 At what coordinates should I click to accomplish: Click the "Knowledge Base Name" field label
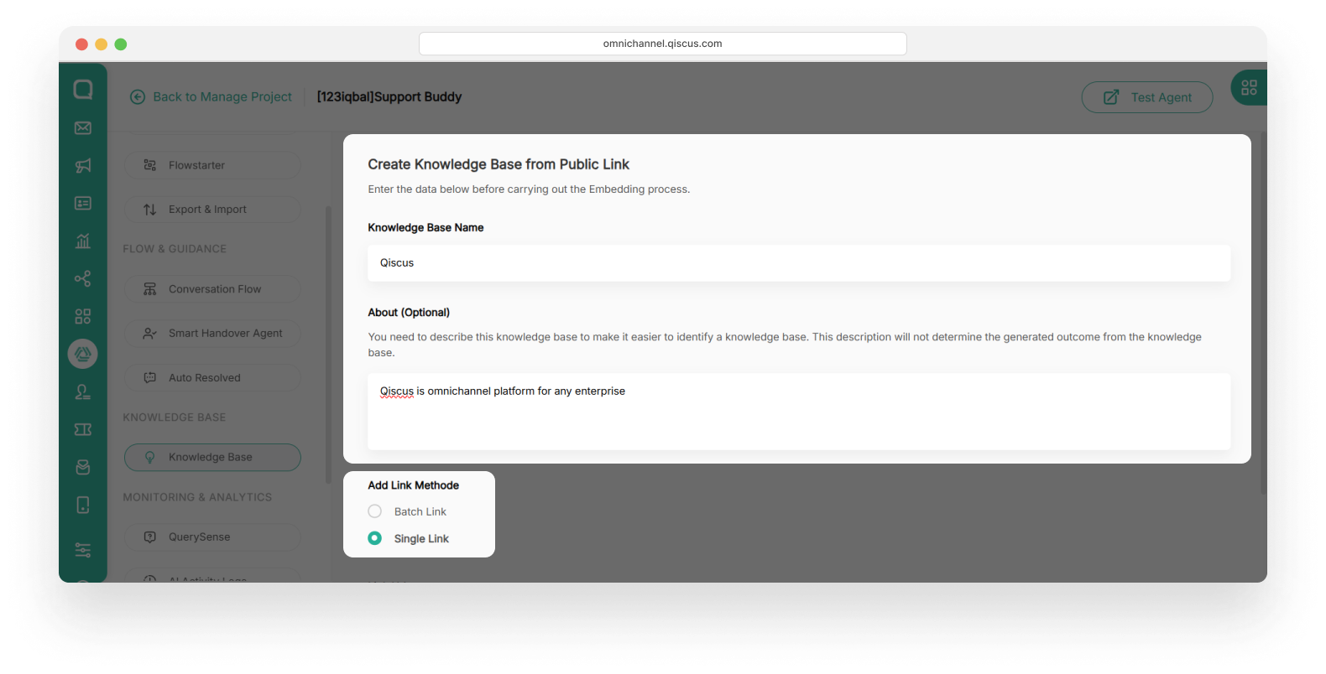(x=425, y=228)
